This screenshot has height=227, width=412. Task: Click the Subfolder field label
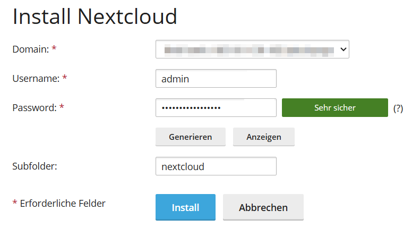(35, 166)
